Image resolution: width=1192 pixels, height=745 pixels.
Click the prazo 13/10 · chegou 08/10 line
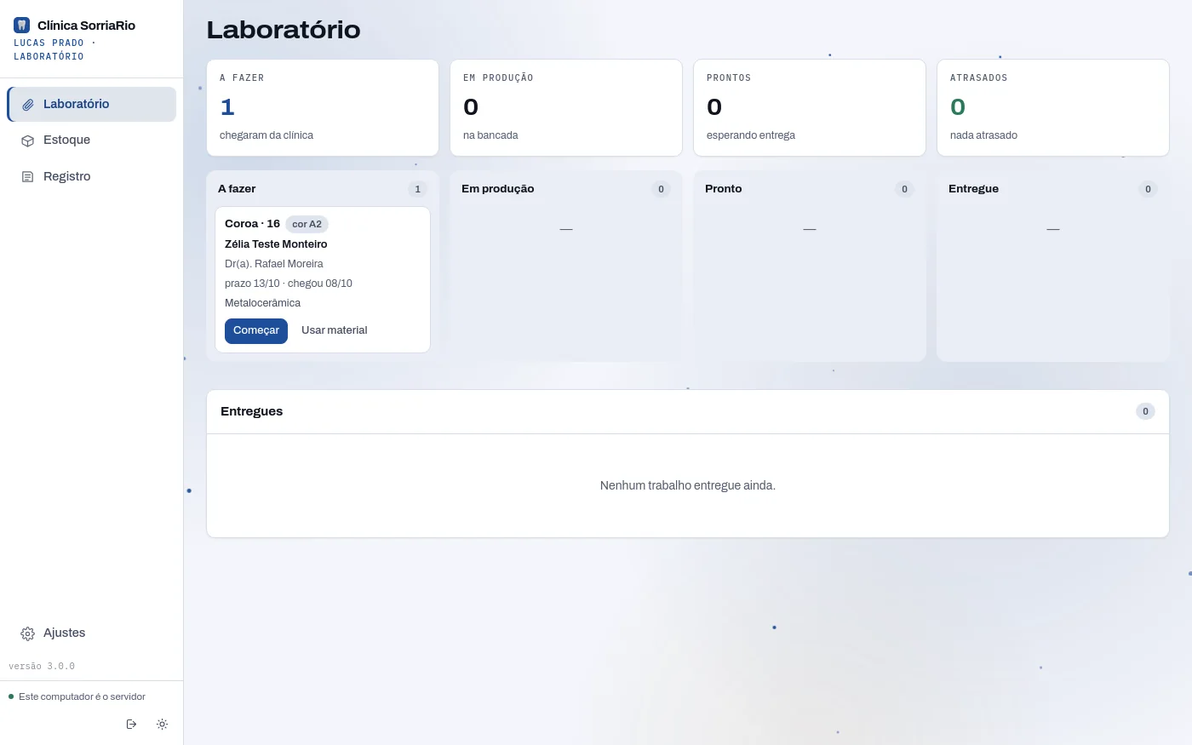tap(289, 284)
